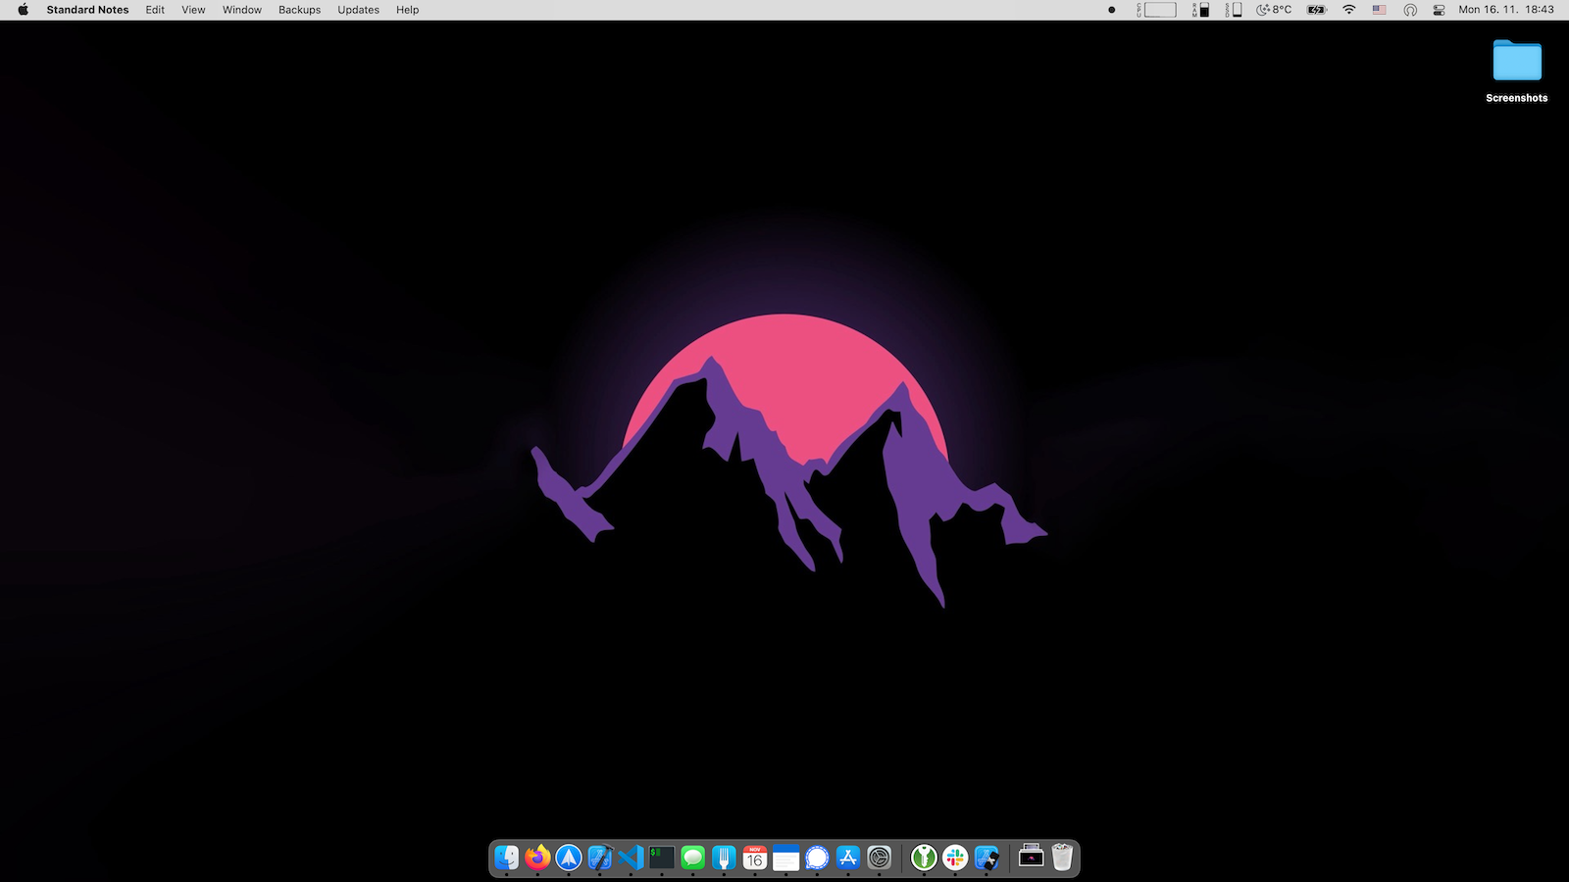Viewport: 1569px width, 882px height.
Task: Open System Preferences from the Dock
Action: (x=879, y=857)
